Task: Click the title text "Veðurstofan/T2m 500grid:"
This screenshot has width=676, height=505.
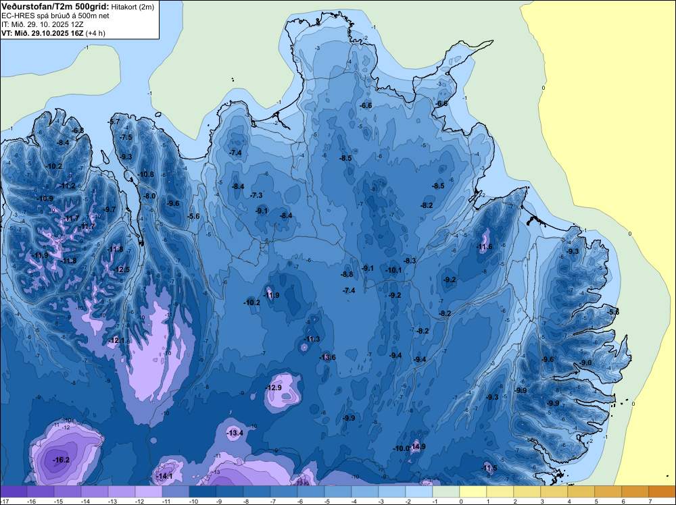Action: (55, 6)
